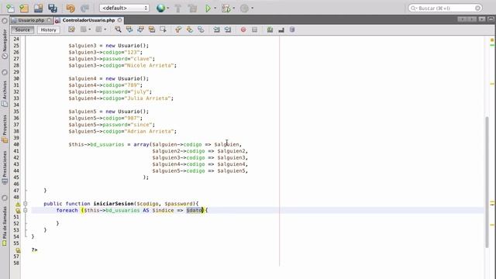
Task: Open the dropdown arrow beside the globe icon
Action: coord(167,9)
